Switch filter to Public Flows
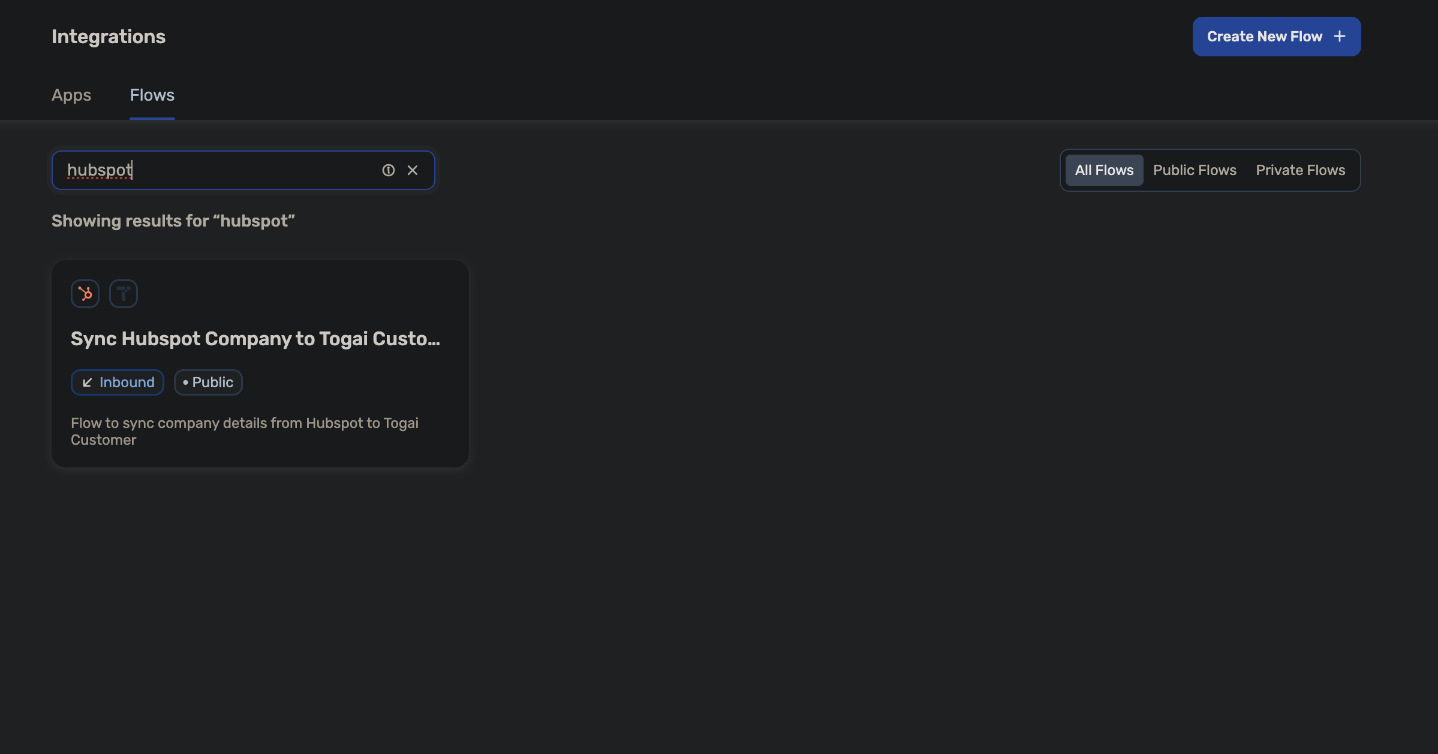The image size is (1438, 754). pos(1195,170)
